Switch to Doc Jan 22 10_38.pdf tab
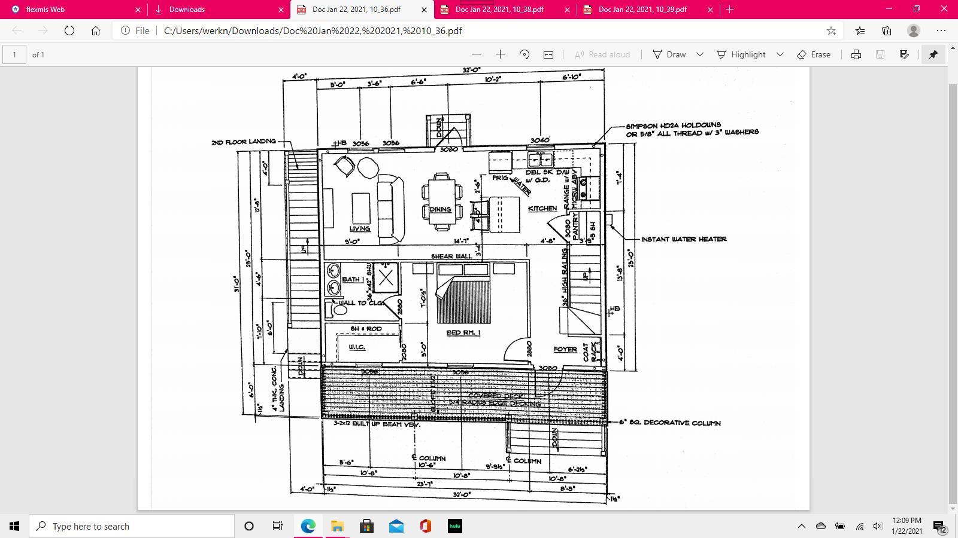958x538 pixels. coord(499,10)
